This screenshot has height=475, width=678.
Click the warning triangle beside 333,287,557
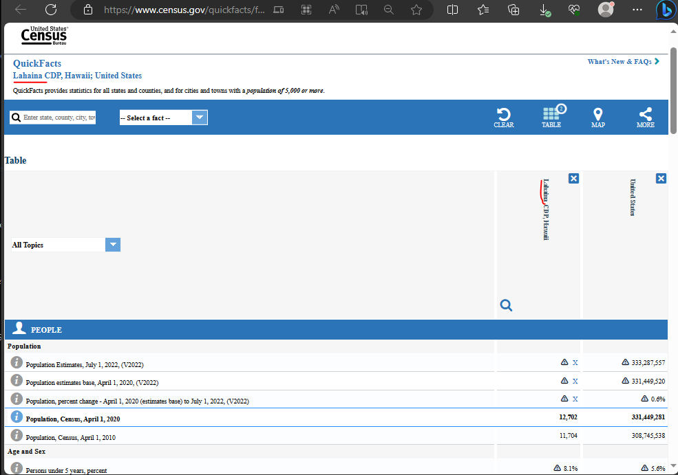pos(625,362)
